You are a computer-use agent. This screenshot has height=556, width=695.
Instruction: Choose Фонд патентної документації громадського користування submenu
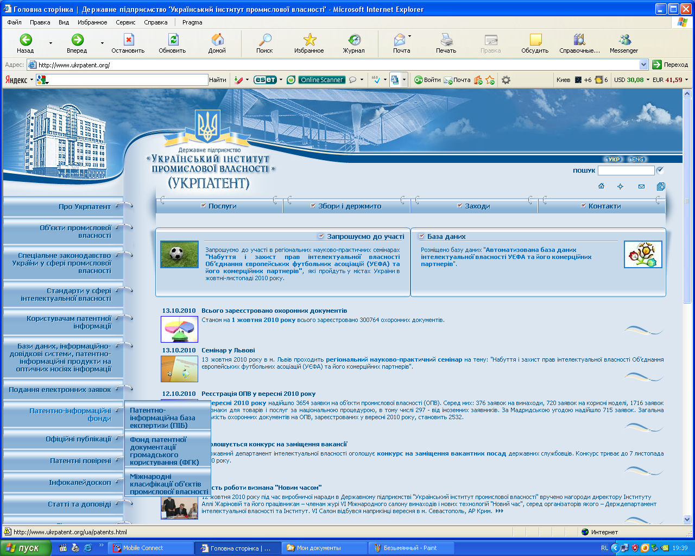click(x=168, y=451)
